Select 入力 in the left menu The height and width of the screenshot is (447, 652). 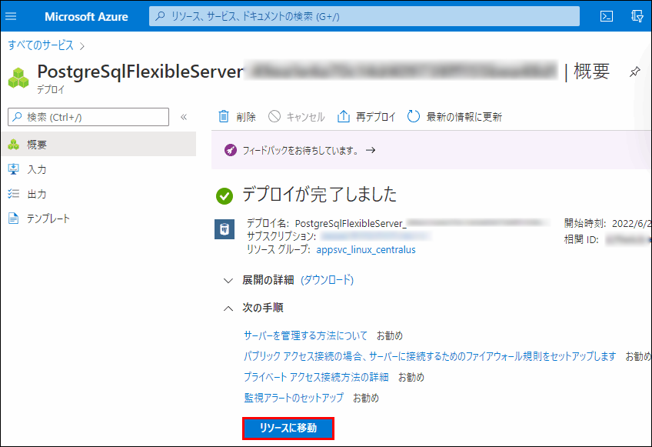point(98,169)
